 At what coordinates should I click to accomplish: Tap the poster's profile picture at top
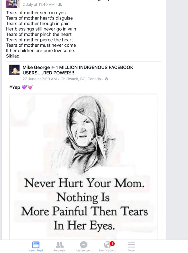(x=13, y=4)
